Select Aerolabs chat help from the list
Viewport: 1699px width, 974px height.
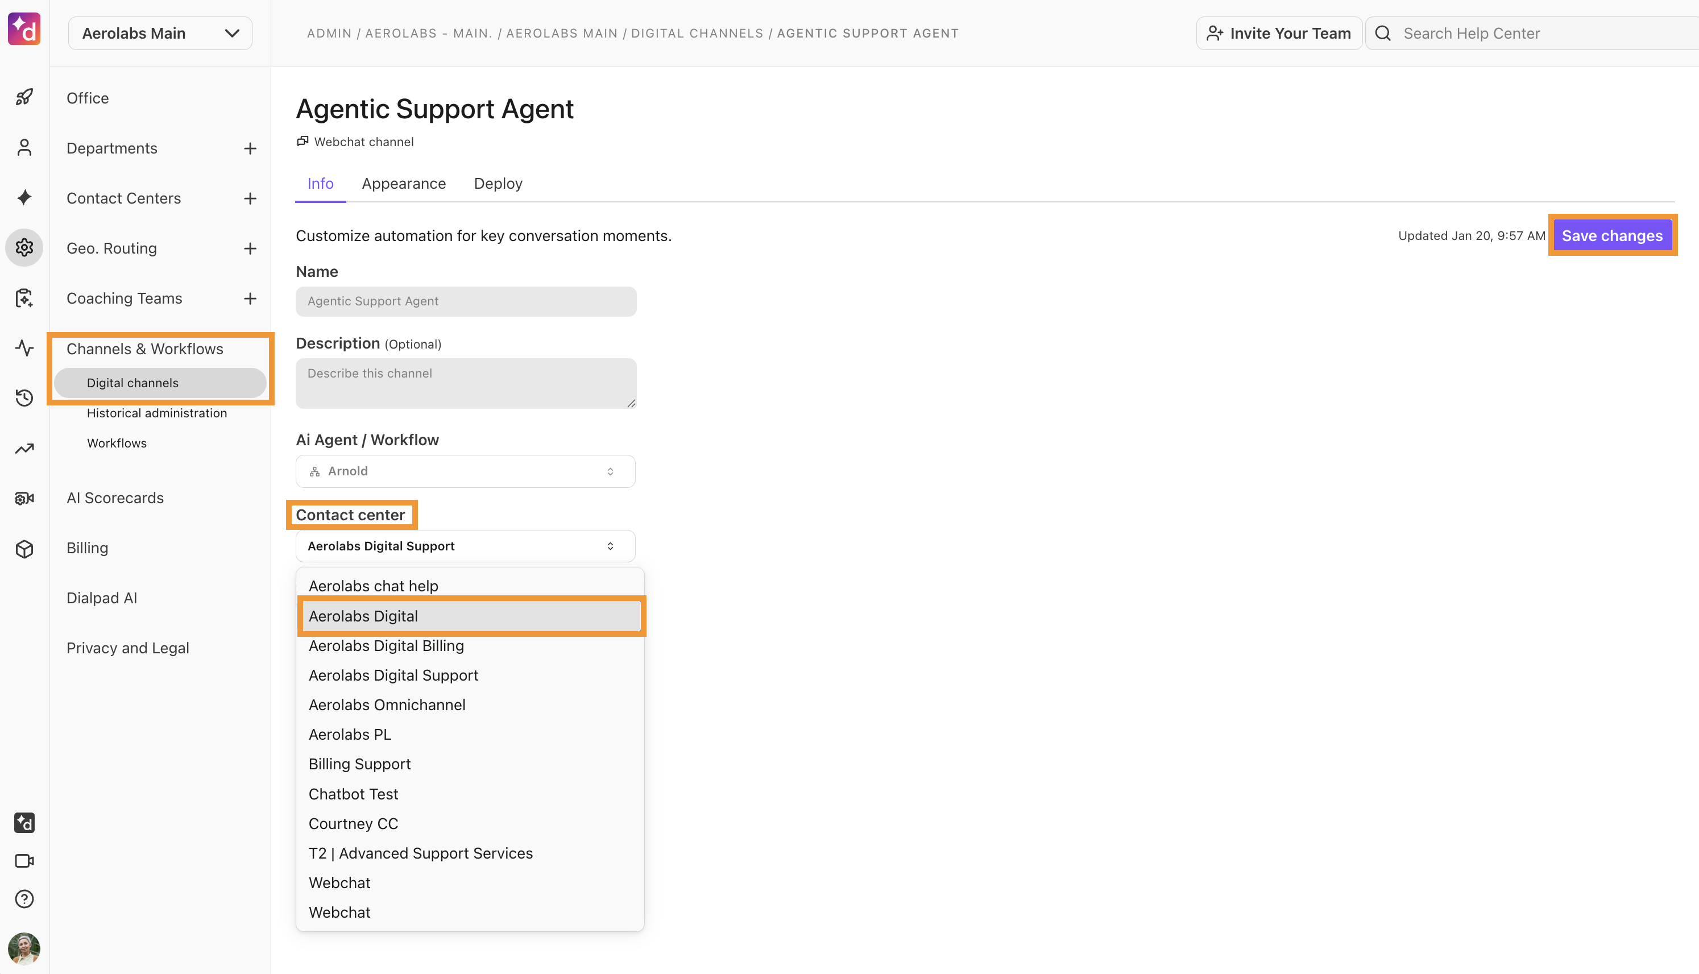pos(470,586)
